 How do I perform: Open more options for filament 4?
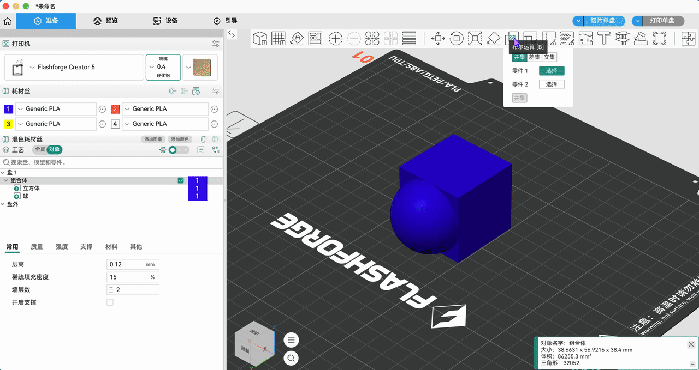point(215,124)
